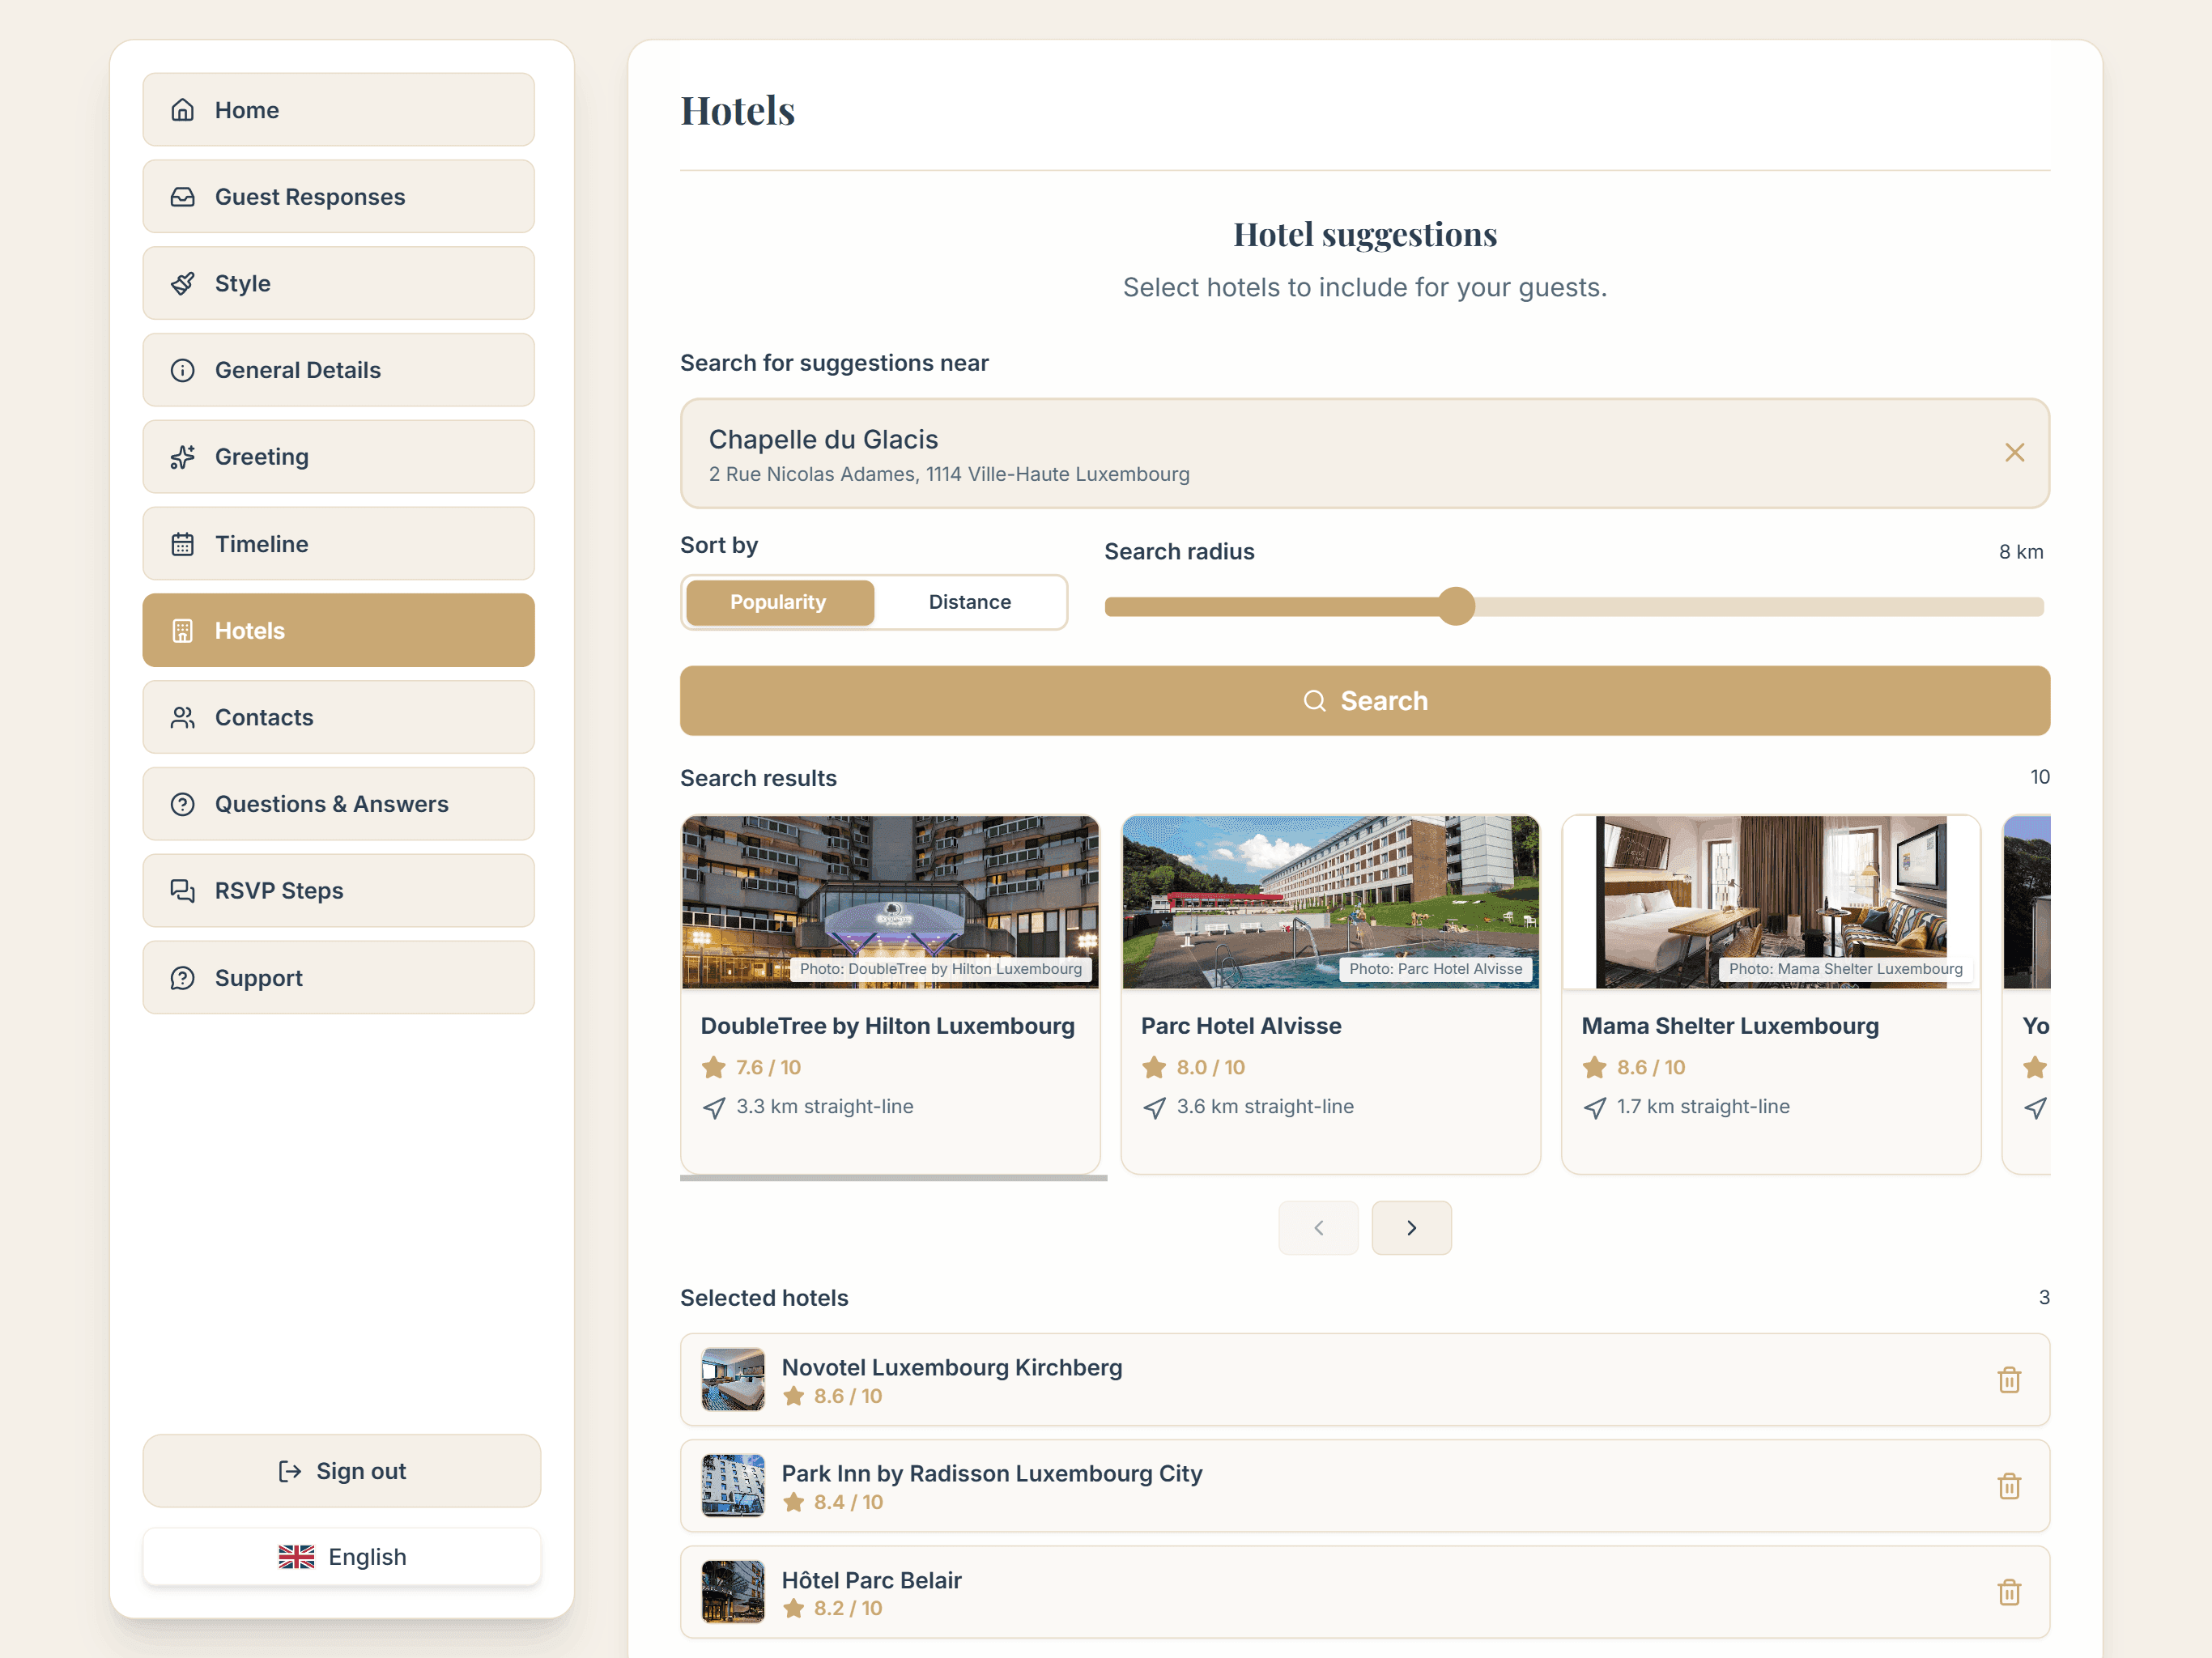
Task: Click the Park Inn by Radisson thumbnail
Action: (x=732, y=1486)
